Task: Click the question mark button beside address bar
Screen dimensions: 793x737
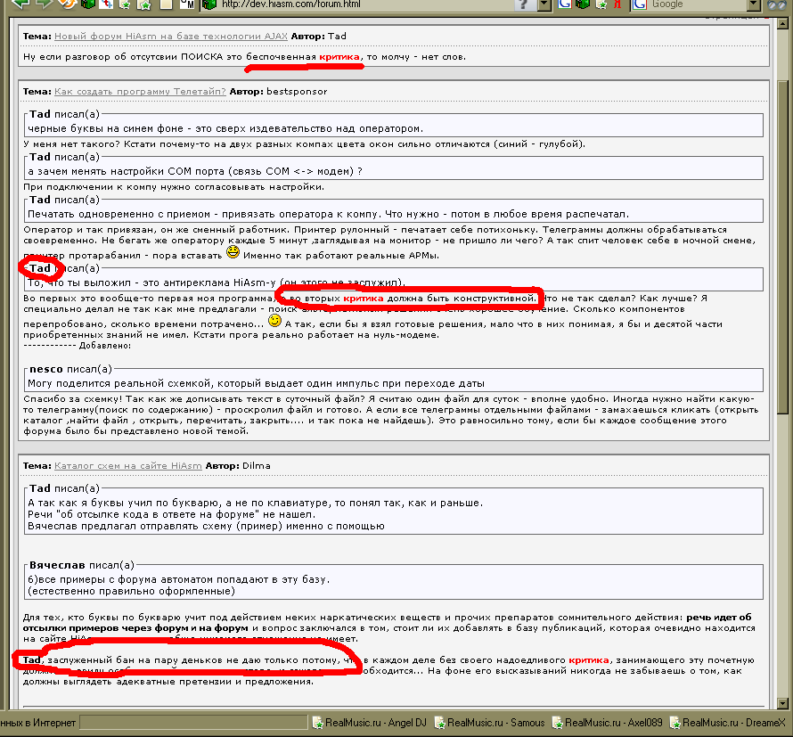Action: click(521, 4)
